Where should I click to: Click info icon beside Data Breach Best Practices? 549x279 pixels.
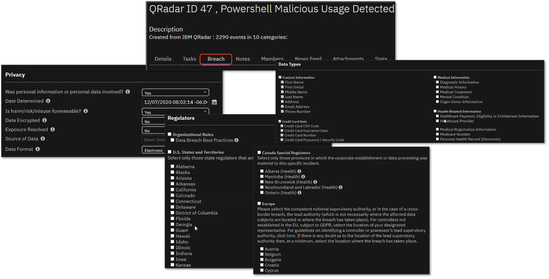(x=236, y=140)
